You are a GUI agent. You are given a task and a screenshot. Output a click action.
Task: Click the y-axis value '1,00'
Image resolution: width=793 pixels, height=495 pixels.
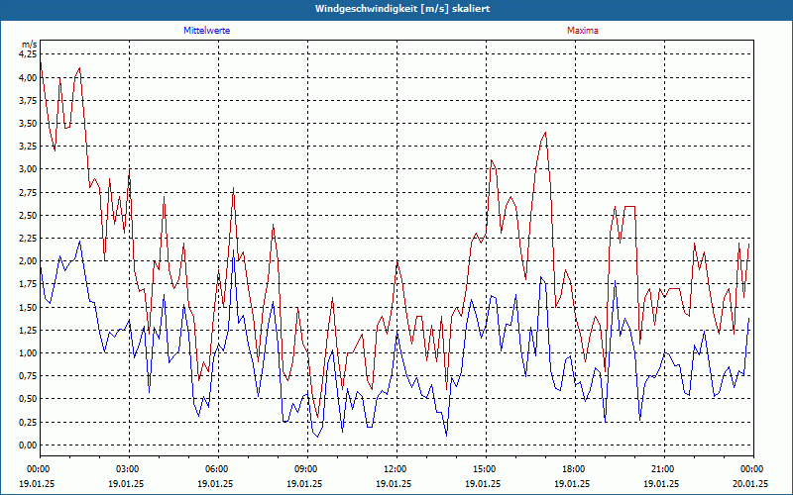pyautogui.click(x=29, y=353)
